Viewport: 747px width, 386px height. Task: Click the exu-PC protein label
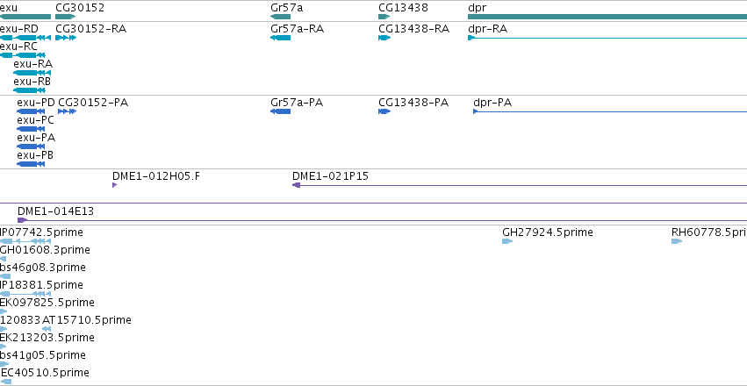[35, 120]
